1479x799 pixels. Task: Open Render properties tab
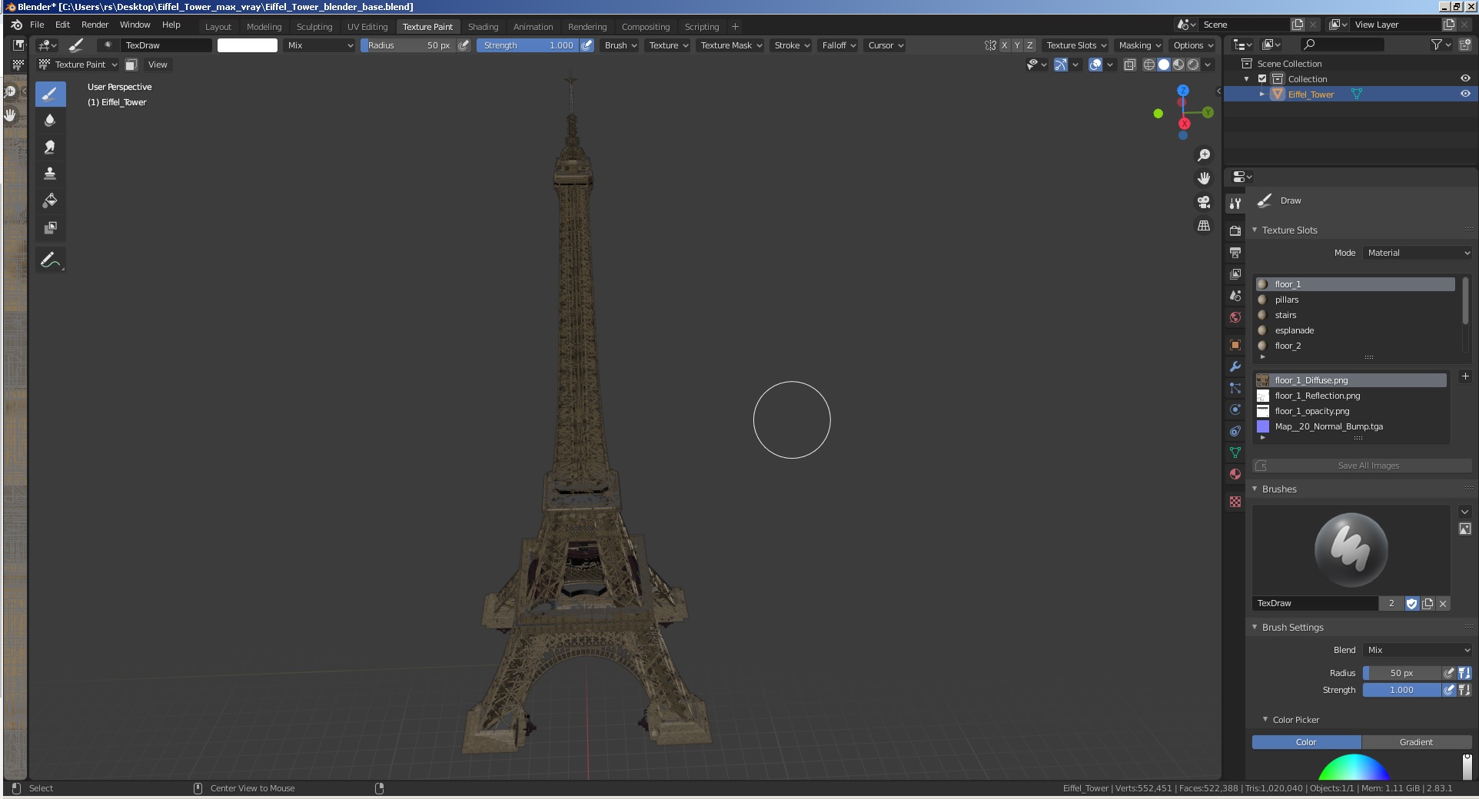pos(1235,230)
